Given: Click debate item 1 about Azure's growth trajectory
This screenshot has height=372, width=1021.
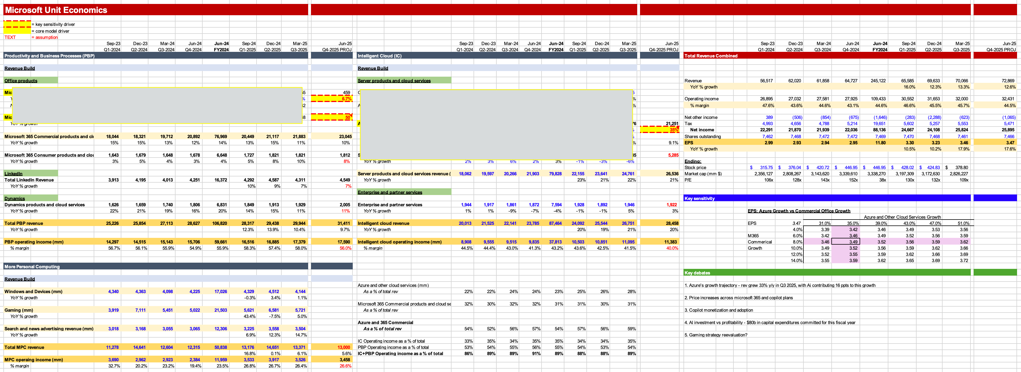Looking at the screenshot, I should click(x=780, y=285).
